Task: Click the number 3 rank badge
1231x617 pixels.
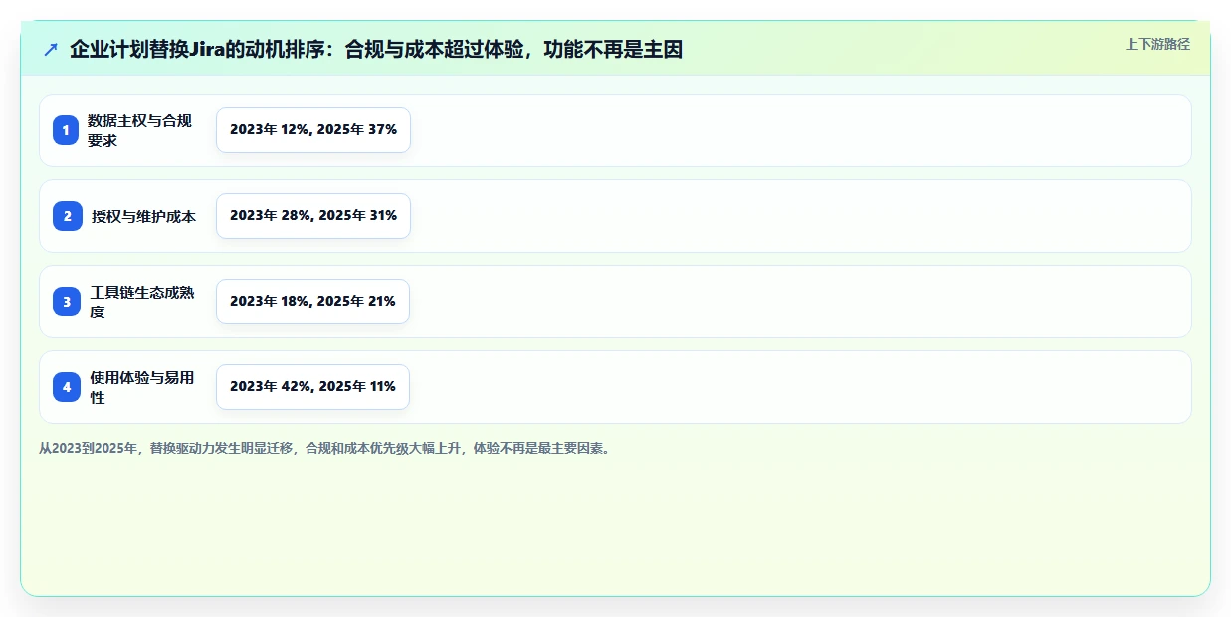Action: [x=67, y=302]
